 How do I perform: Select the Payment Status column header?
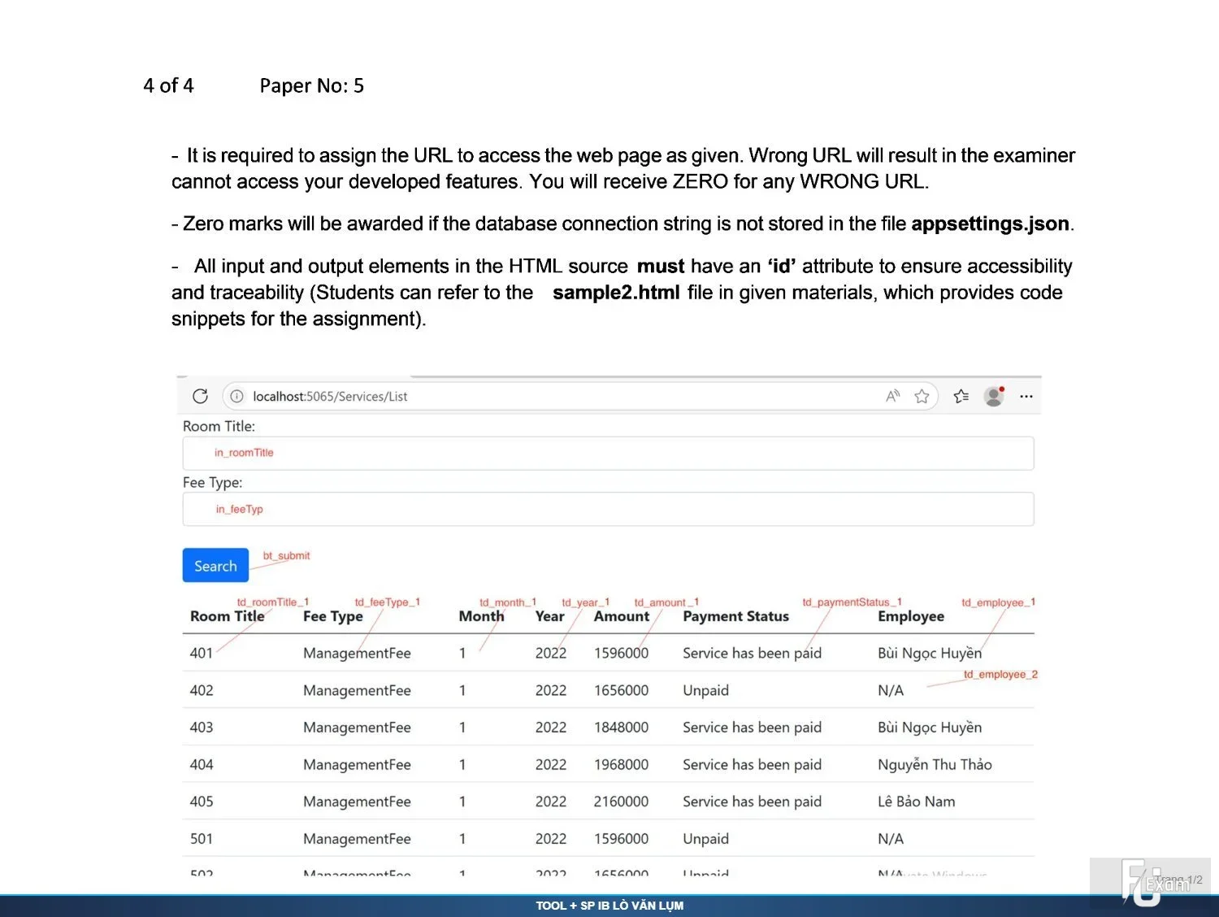click(x=736, y=616)
